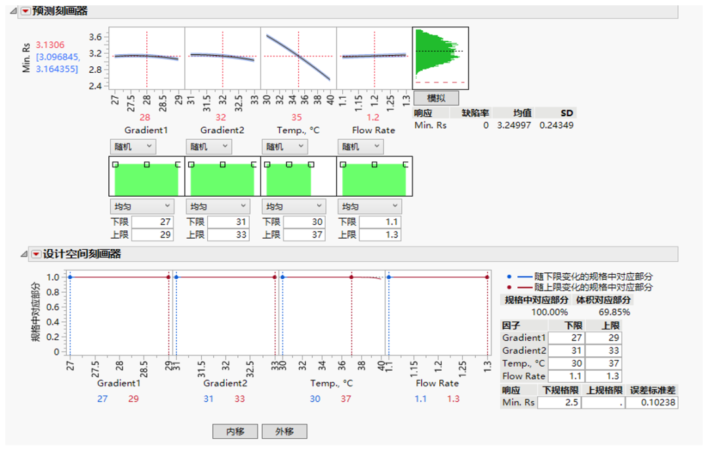Click the Flow Rate 下限 field showing 1.1
This screenshot has height=450, width=708.
(380, 222)
